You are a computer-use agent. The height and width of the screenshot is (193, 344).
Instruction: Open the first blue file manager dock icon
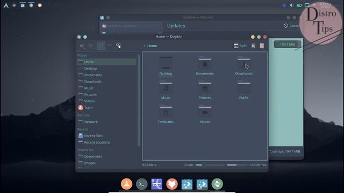pos(187,184)
